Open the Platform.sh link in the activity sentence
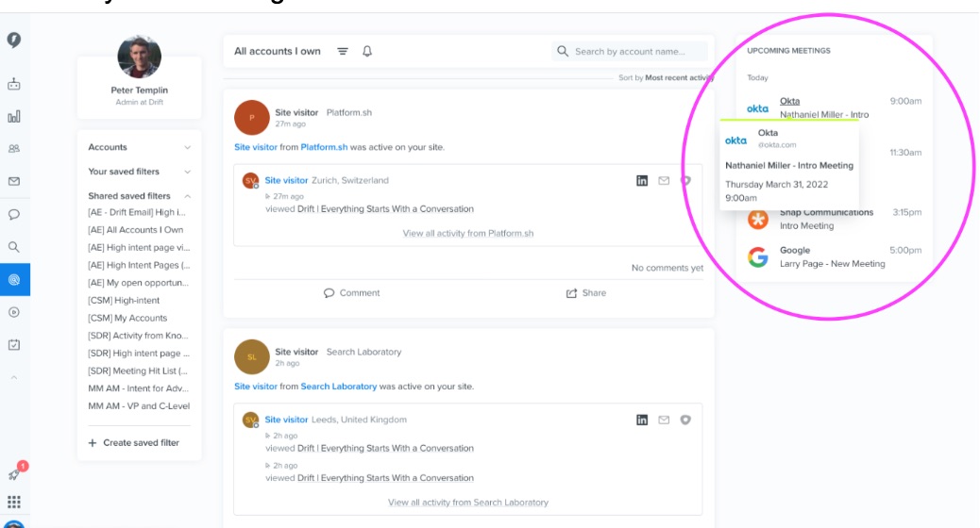This screenshot has height=528, width=980. (x=324, y=147)
